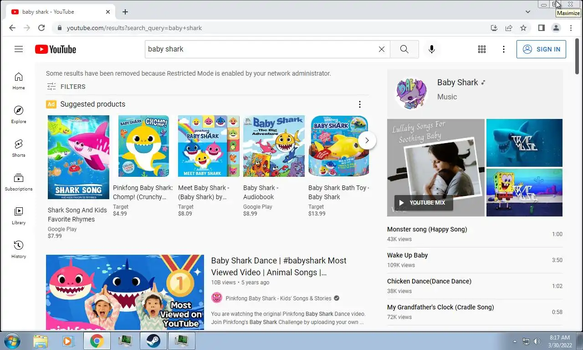Go to Home in sidebar
This screenshot has width=583, height=350.
coord(19,81)
